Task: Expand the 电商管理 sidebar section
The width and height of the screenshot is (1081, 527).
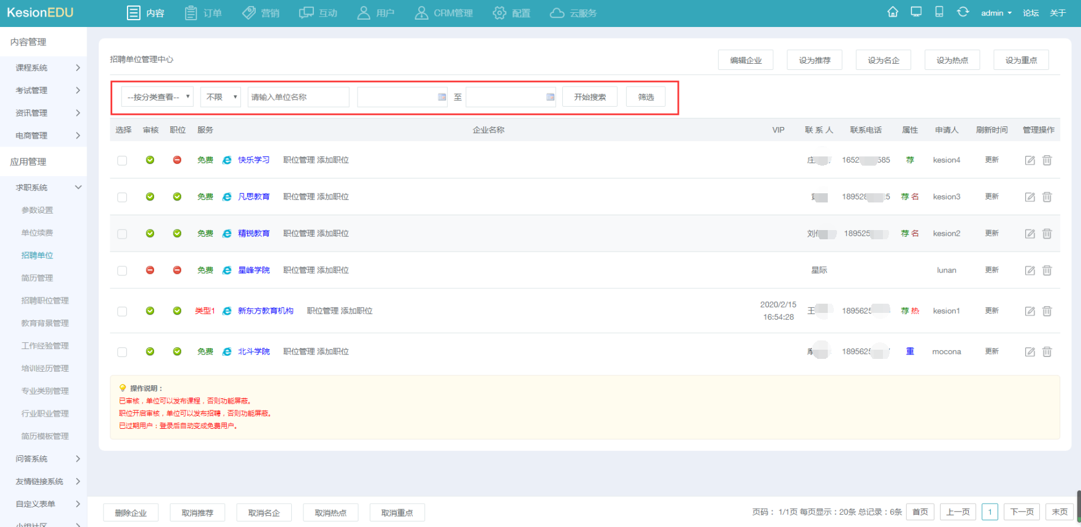Action: 44,136
